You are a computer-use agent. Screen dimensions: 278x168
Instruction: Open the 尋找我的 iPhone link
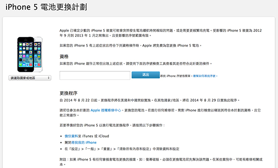pos(84,143)
